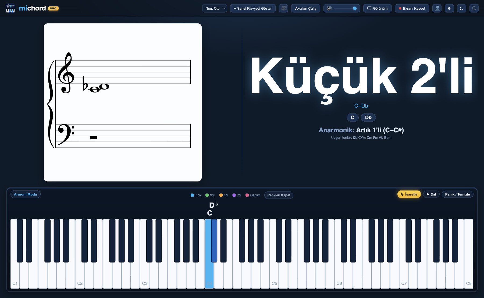This screenshot has width=484, height=298.
Task: Open the Ton: Oto dropdown
Action: coord(215,8)
